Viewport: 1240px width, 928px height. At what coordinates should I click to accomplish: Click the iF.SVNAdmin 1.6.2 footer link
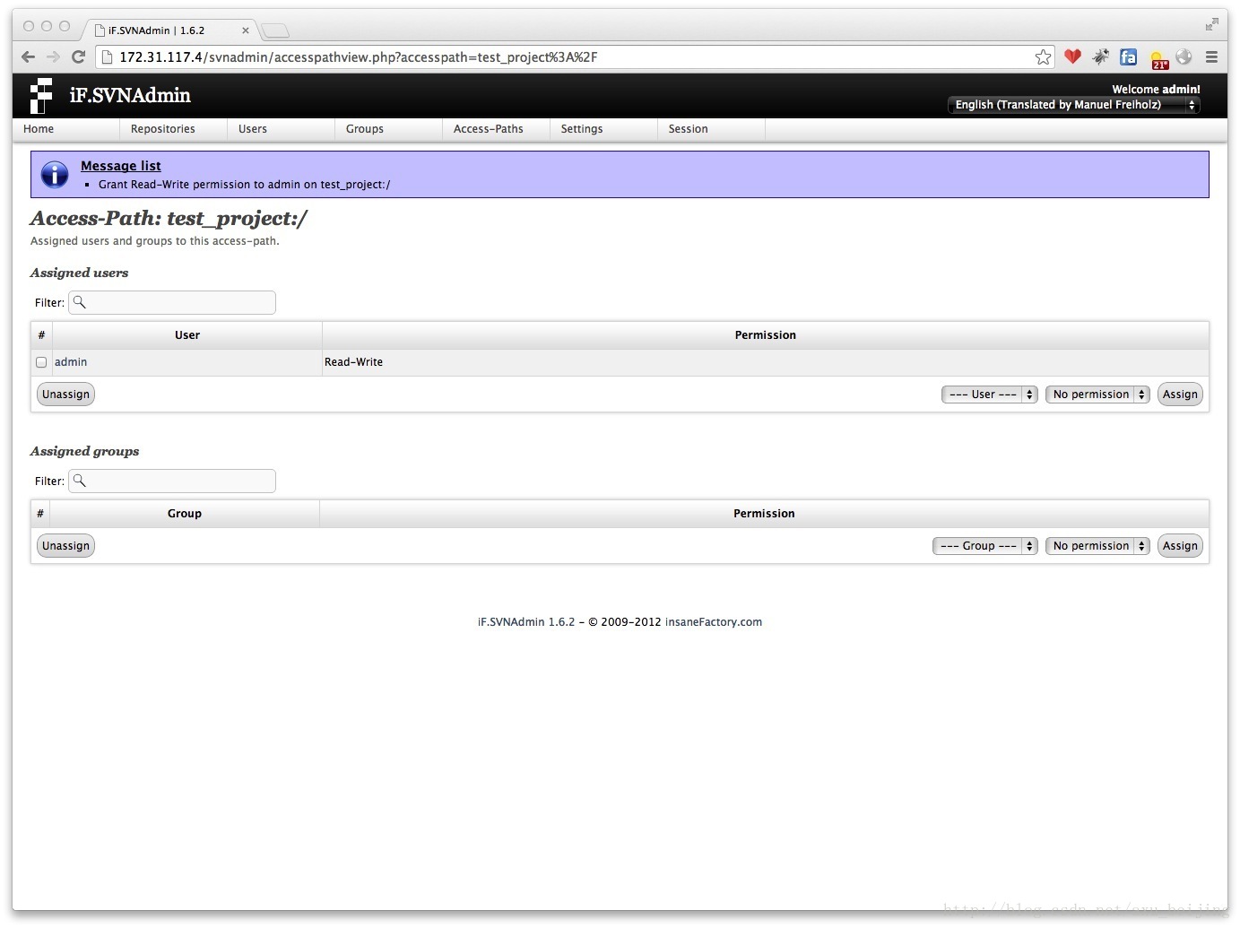526,622
